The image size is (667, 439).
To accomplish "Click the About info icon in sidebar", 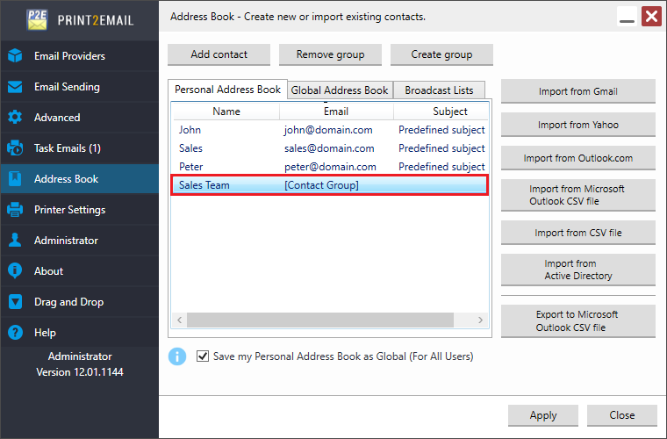I will (15, 271).
